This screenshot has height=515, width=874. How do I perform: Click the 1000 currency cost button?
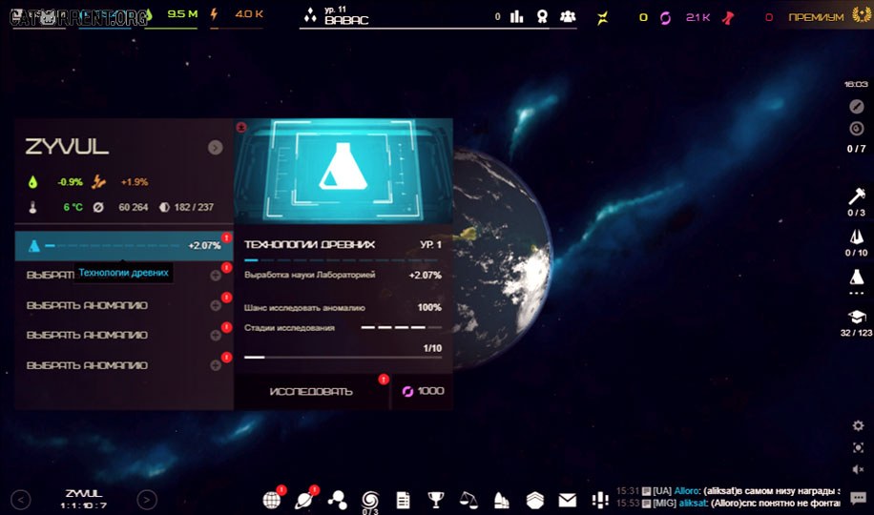(423, 392)
